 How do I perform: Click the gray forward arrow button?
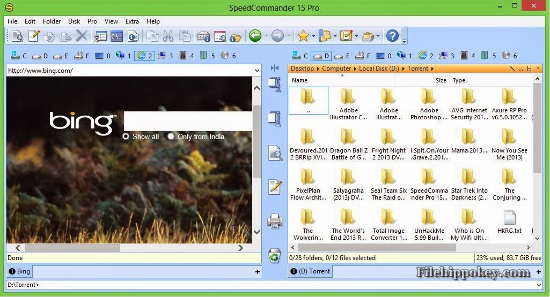277,36
